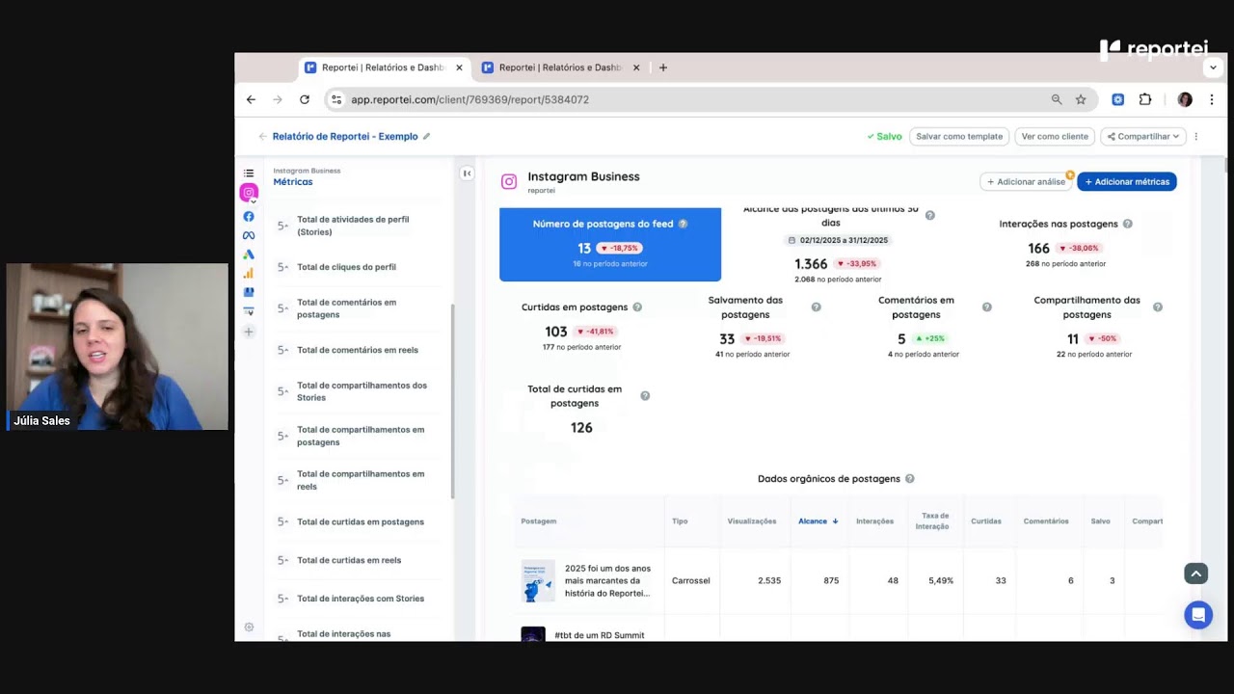Add a new integration with plus icon
1234x694 pixels.
point(249,332)
